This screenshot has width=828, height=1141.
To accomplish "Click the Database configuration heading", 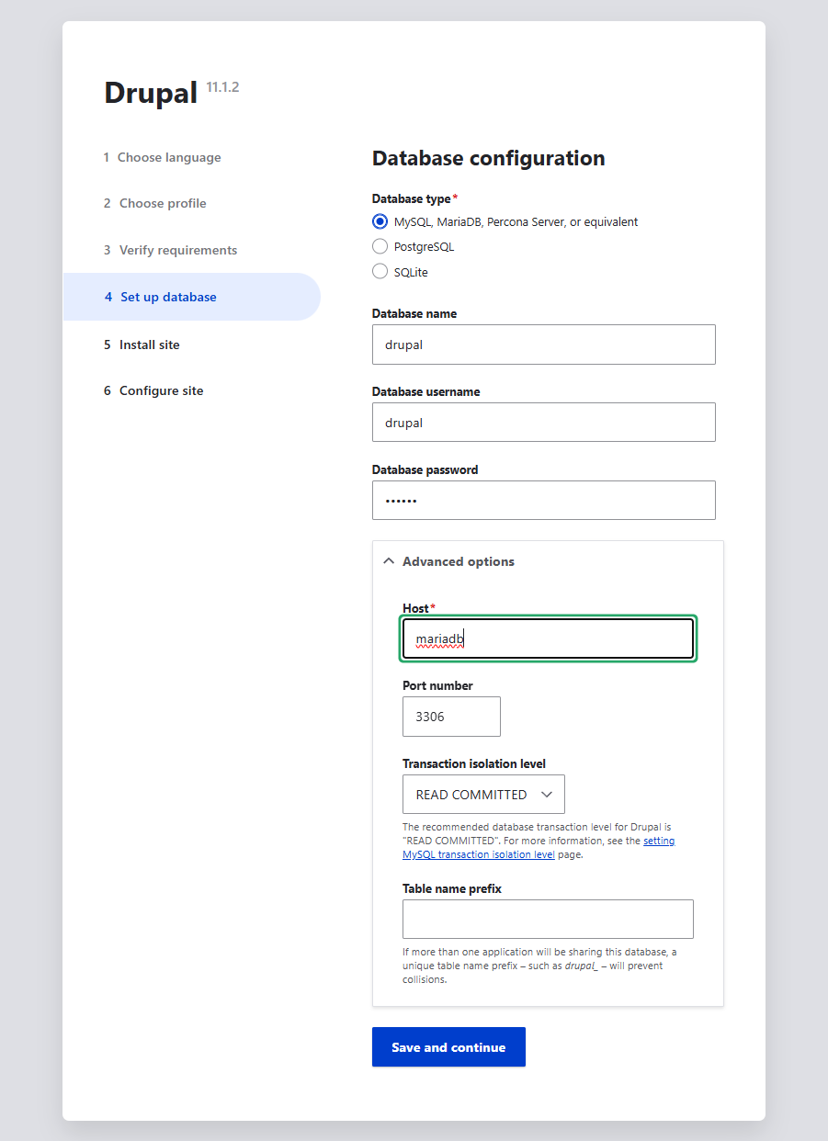I will coord(488,158).
